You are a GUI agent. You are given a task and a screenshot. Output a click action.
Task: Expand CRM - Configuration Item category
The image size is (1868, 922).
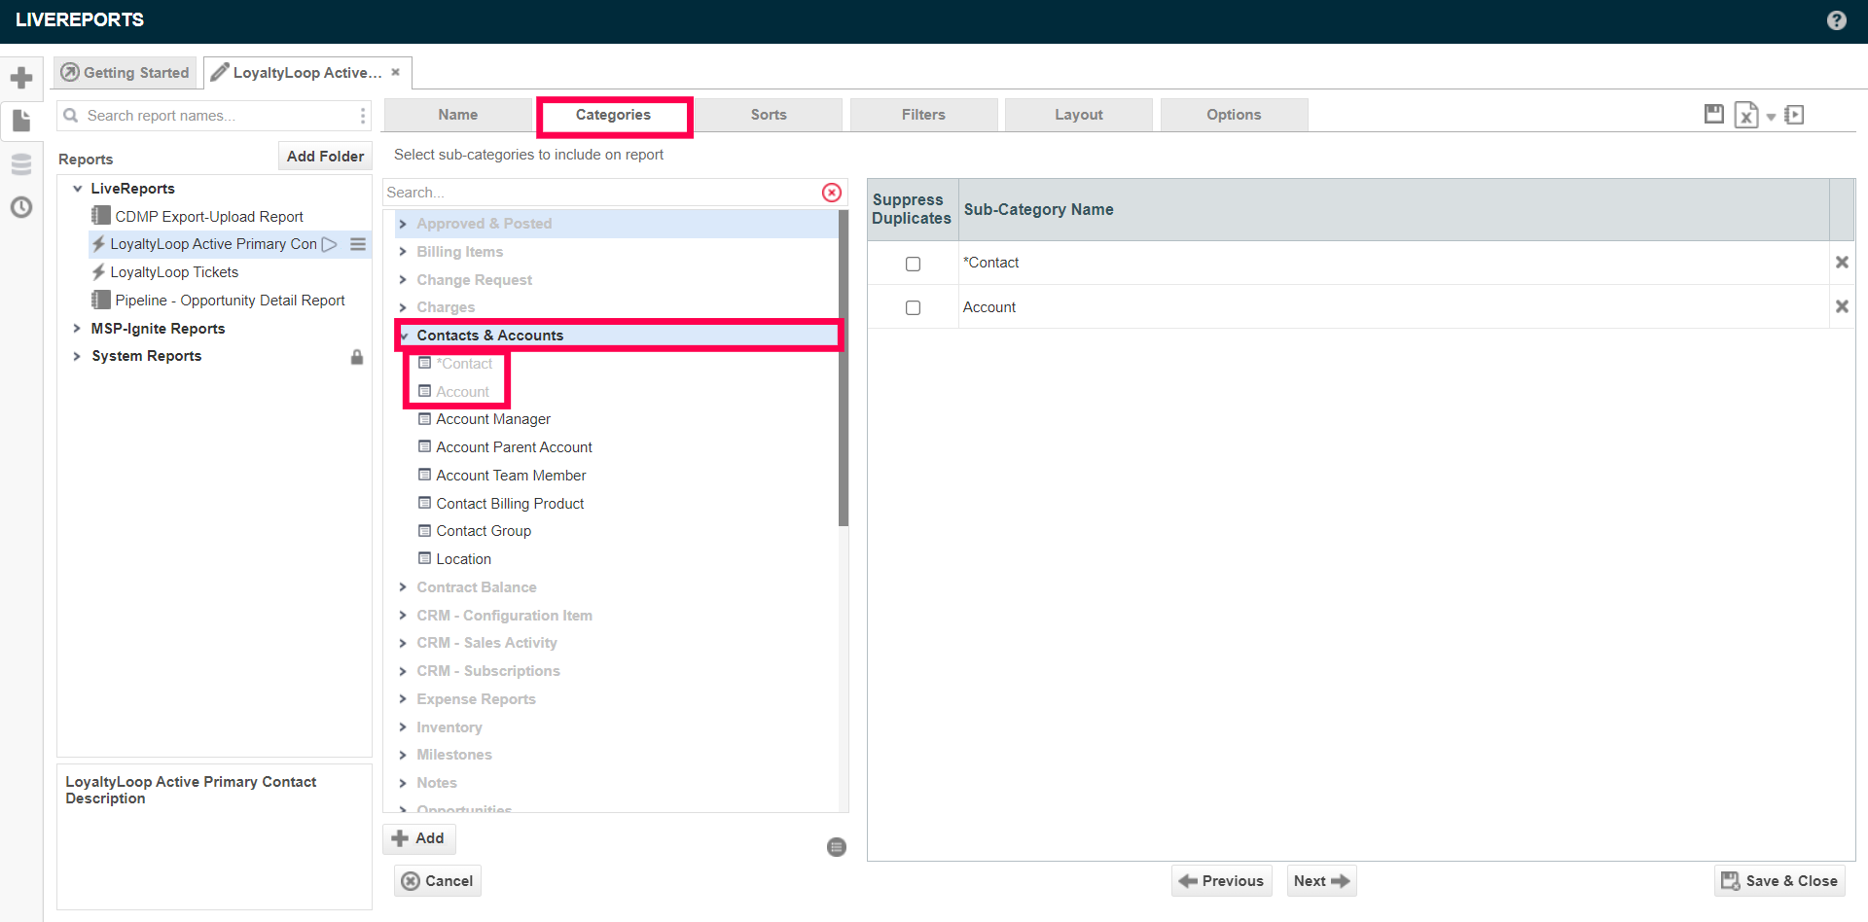(403, 616)
